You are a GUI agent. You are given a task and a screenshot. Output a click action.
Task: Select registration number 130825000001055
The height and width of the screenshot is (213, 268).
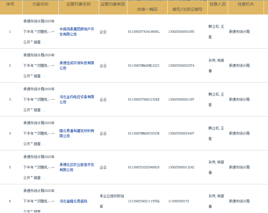(181, 32)
